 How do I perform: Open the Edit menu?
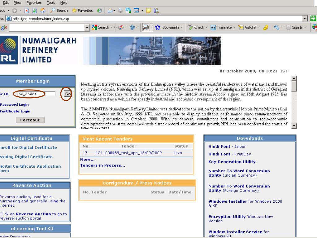[6, 2]
